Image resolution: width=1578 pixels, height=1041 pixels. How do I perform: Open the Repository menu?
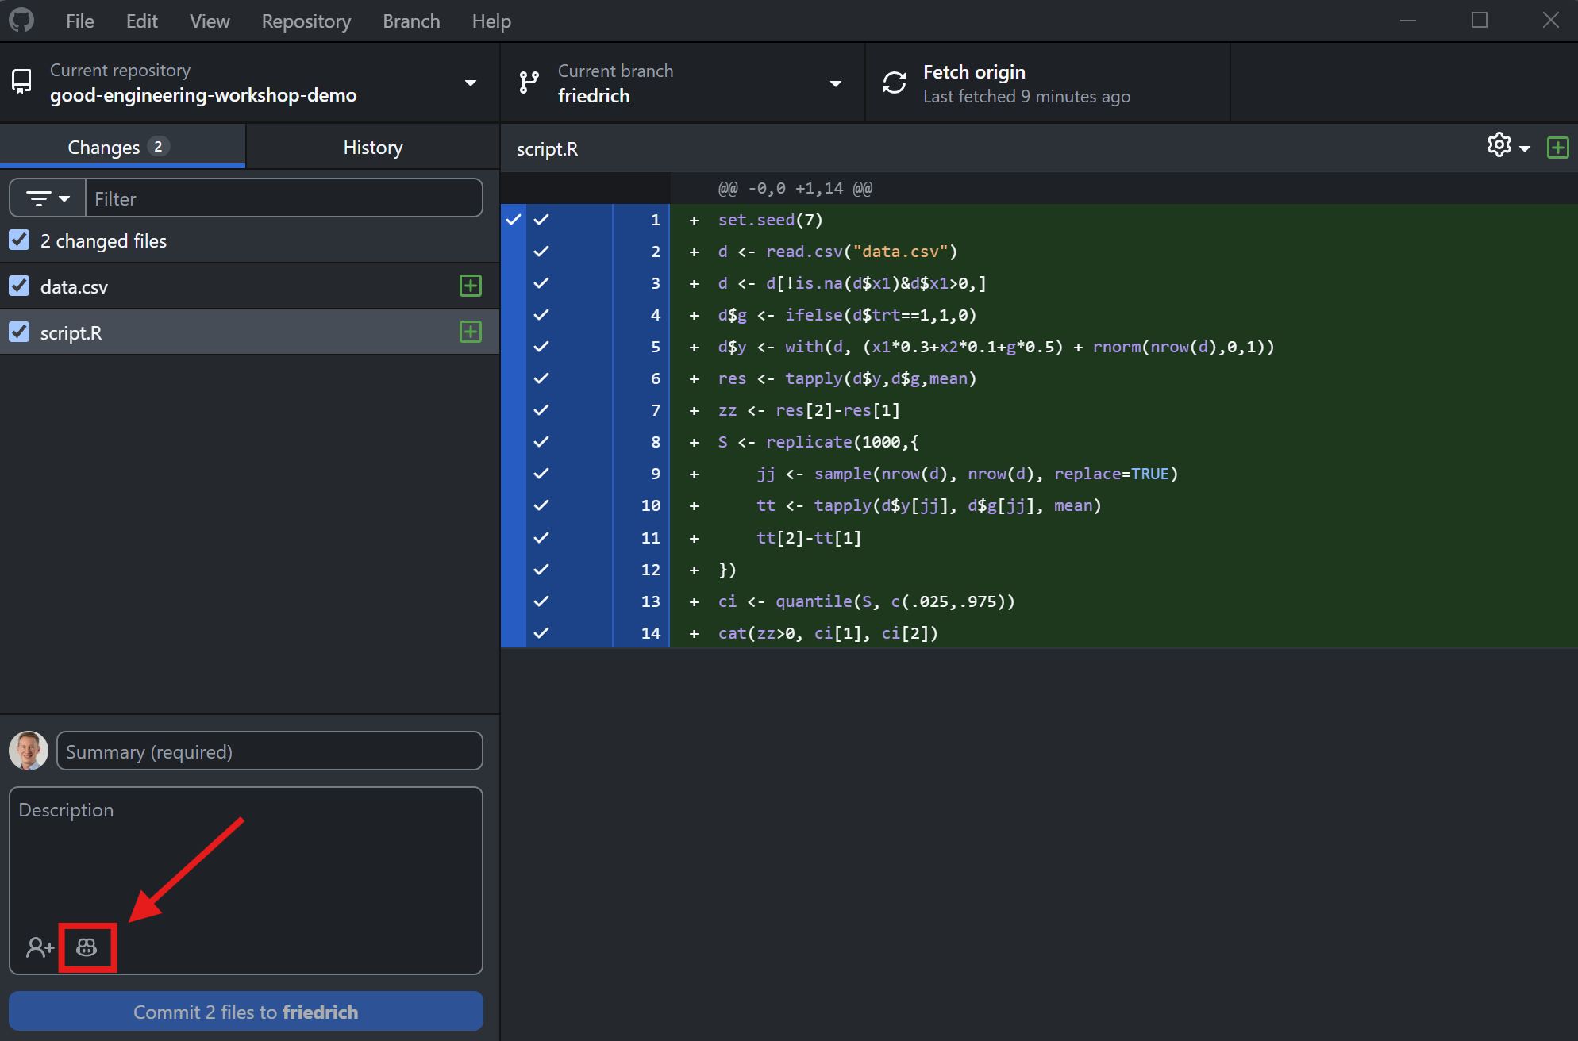(x=306, y=21)
